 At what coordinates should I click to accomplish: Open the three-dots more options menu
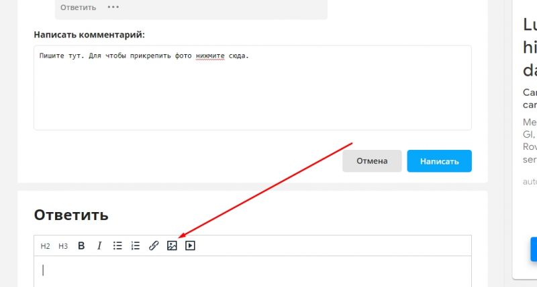pos(113,7)
